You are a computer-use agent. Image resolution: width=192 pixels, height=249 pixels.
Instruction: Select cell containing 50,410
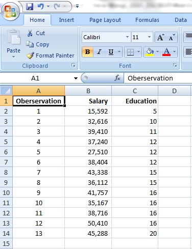pyautogui.click(x=88, y=223)
